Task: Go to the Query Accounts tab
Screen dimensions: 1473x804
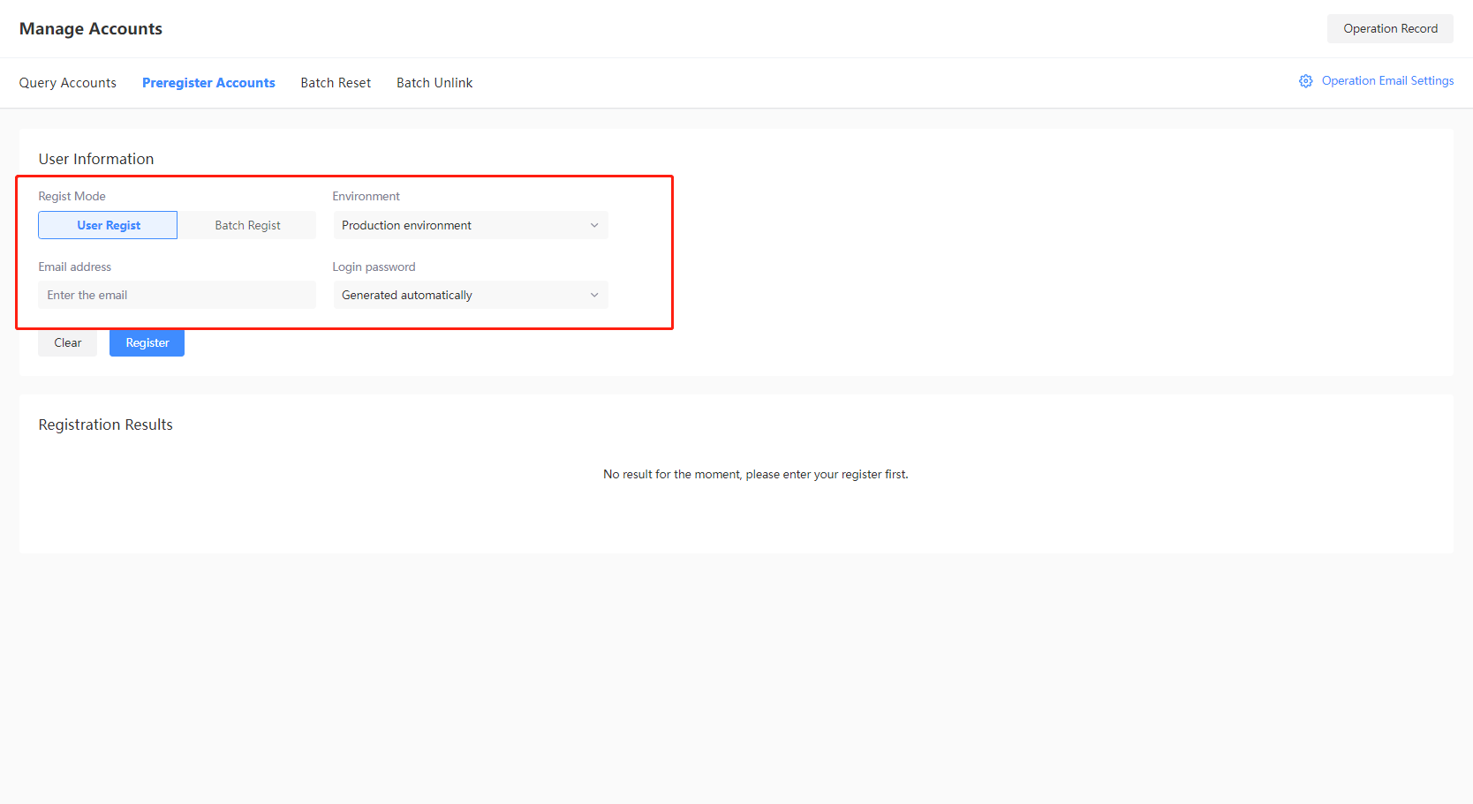Action: 68,83
